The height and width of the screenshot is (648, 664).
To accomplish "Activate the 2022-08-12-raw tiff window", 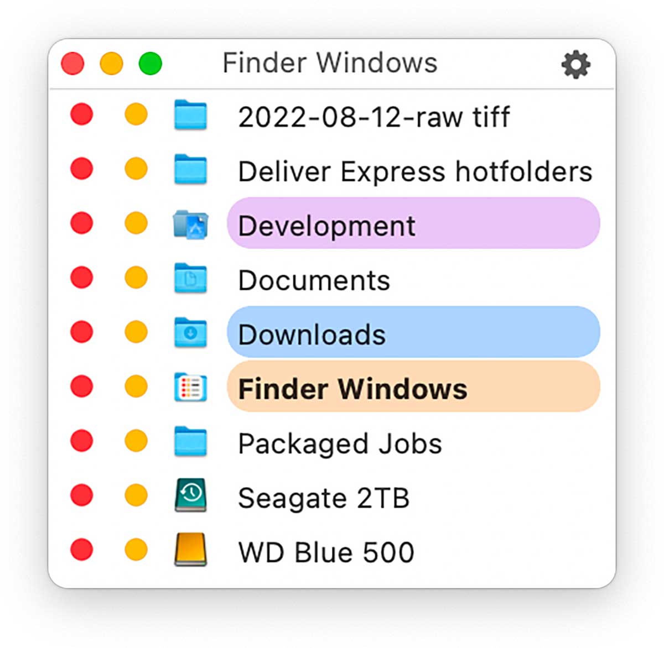I will click(373, 117).
